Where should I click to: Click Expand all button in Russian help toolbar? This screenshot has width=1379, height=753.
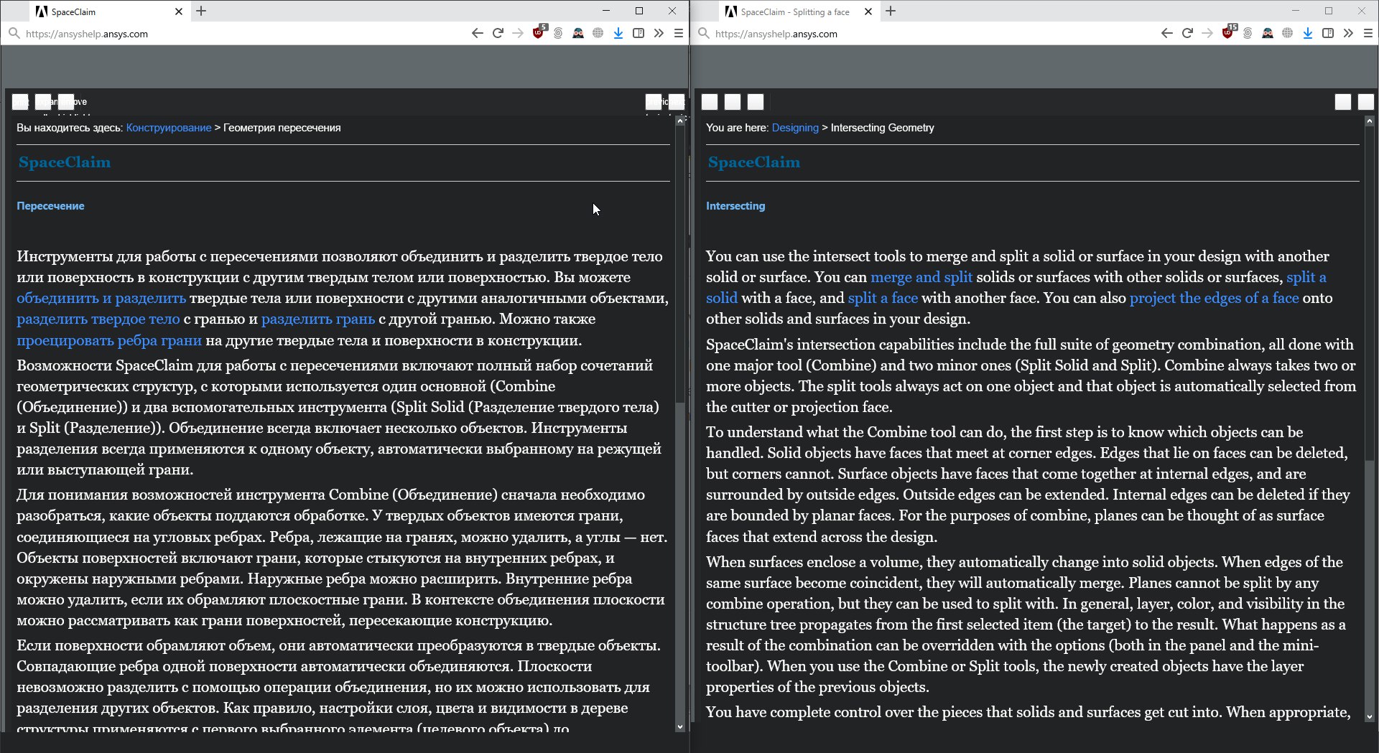(43, 102)
